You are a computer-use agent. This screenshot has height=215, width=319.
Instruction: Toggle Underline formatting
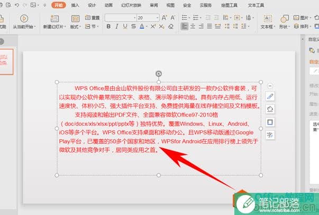pyautogui.click(x=125, y=26)
